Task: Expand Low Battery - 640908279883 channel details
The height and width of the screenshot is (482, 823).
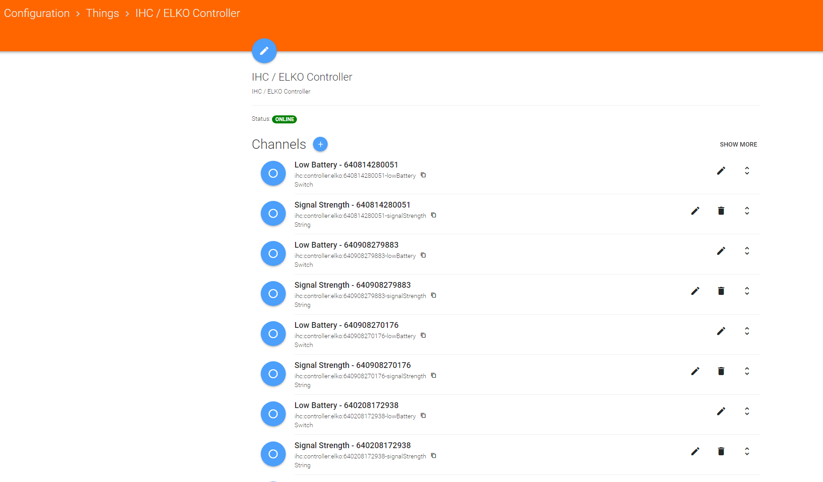Action: [747, 251]
